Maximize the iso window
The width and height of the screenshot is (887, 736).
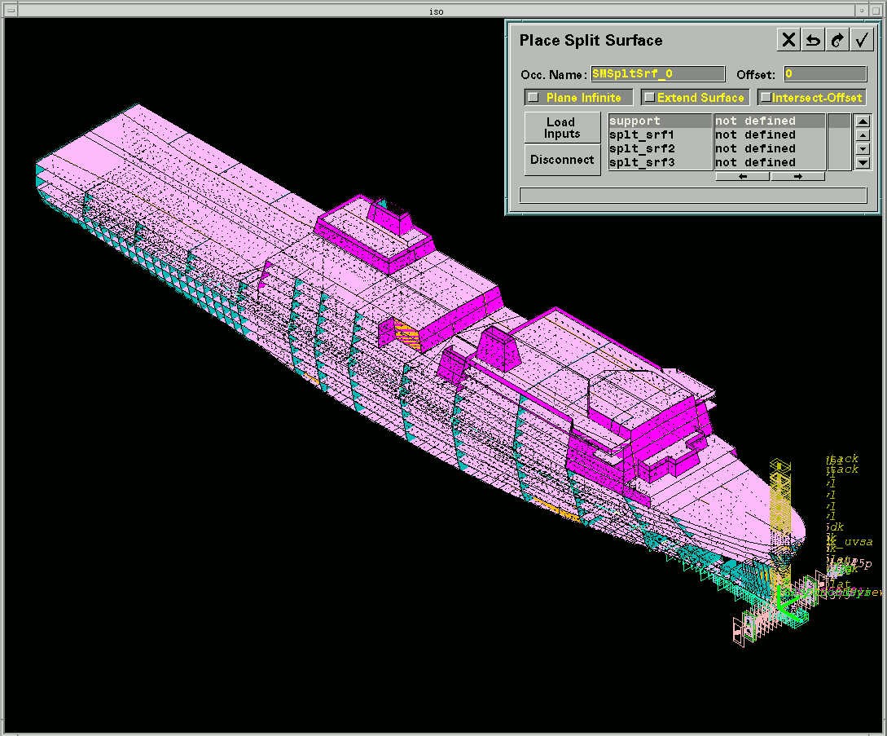[876, 11]
